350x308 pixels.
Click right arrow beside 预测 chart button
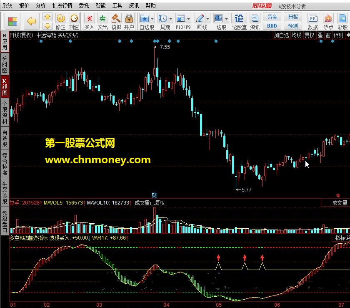(348, 35)
